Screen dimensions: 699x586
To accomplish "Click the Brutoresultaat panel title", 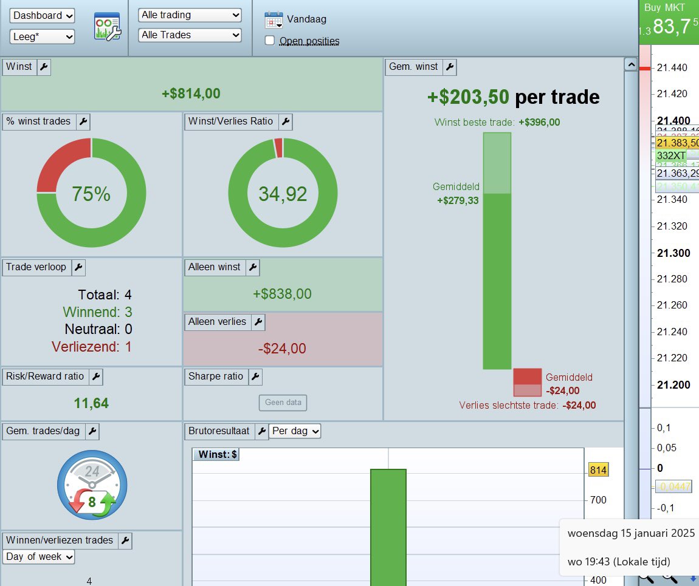I will coord(219,432).
